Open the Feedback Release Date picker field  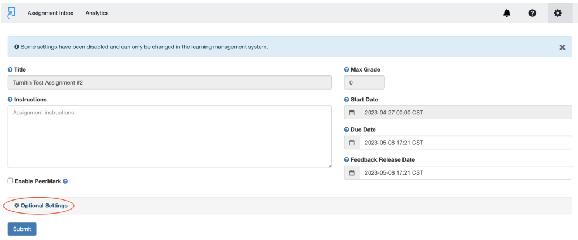point(465,172)
